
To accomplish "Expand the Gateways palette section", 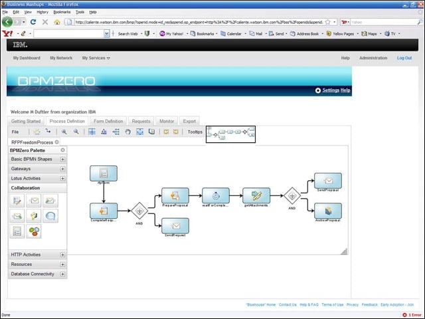I will click(62, 169).
